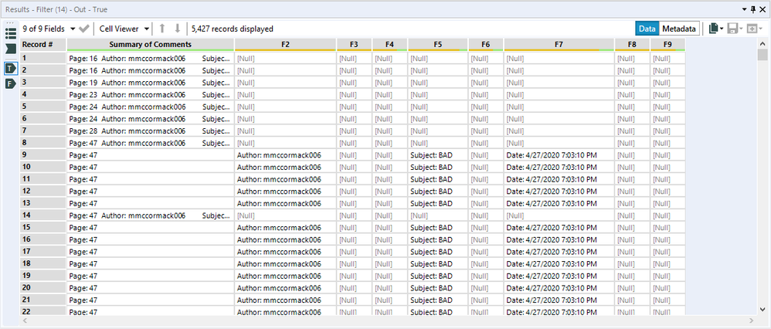Screen dimensions: 771x329
Task: Pin the Results window with pushpin icon
Action: tap(752, 9)
